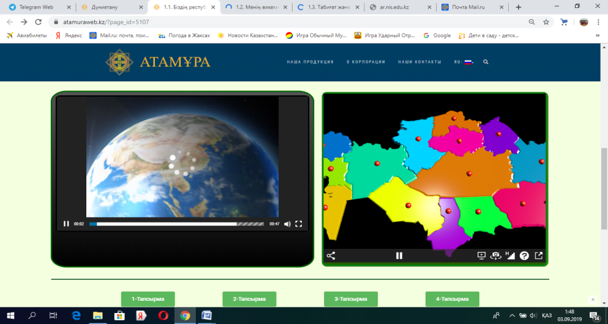The image size is (608, 324).
Task: Open Chrome three-dot menu
Action: pos(599,22)
